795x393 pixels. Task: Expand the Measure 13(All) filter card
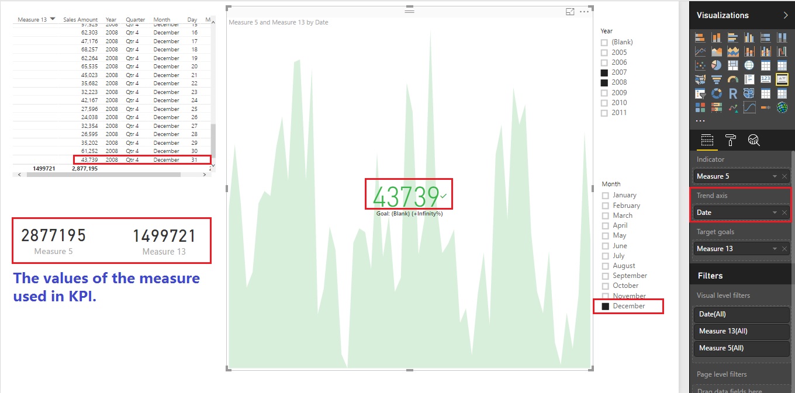(741, 331)
